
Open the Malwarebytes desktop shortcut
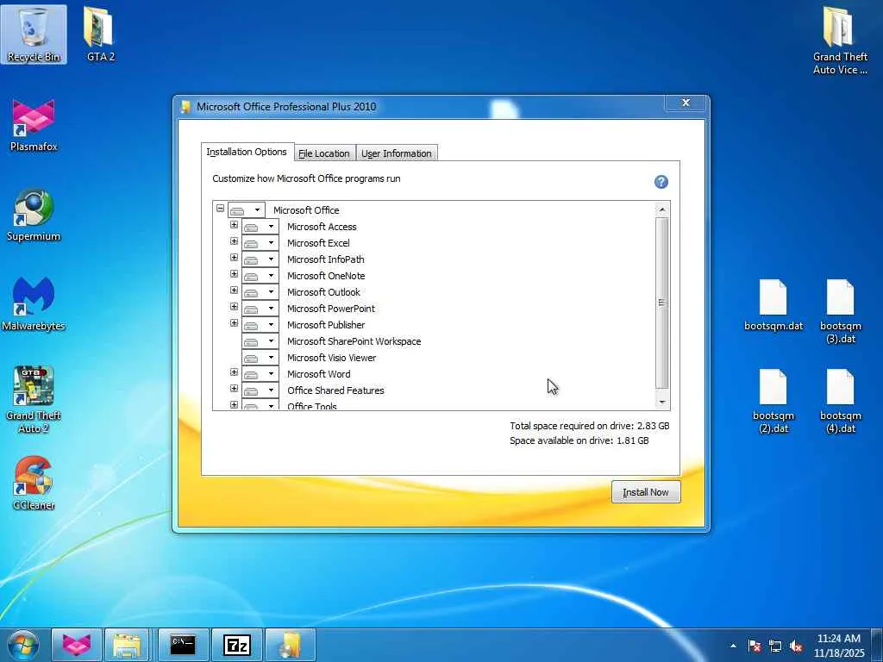(34, 304)
